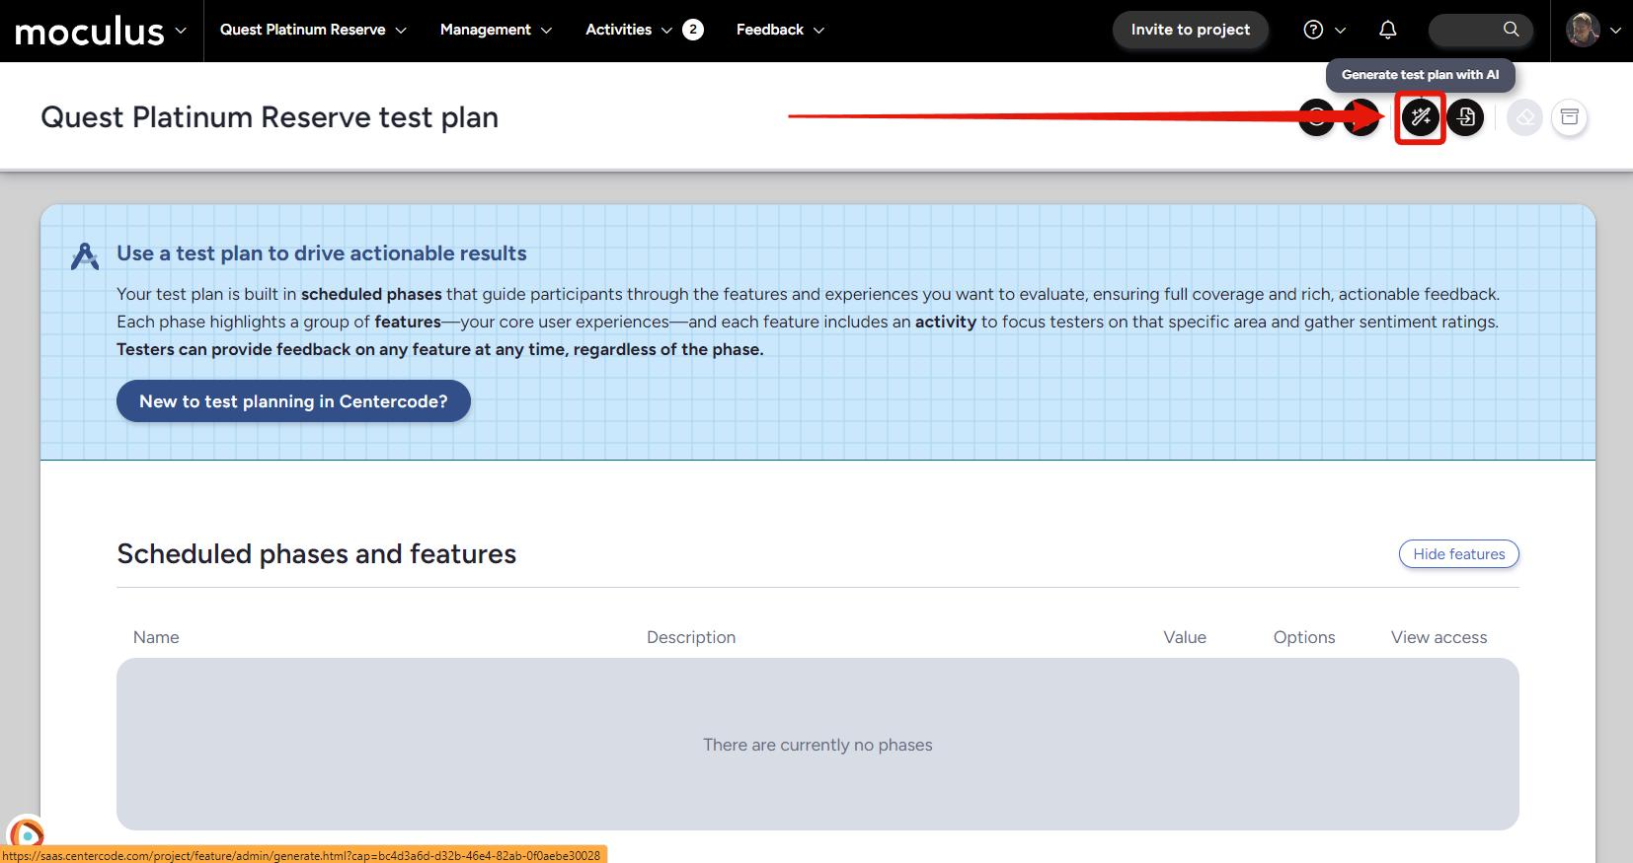This screenshot has height=863, width=1633.
Task: Click the user avatar photo
Action: pos(1583,30)
